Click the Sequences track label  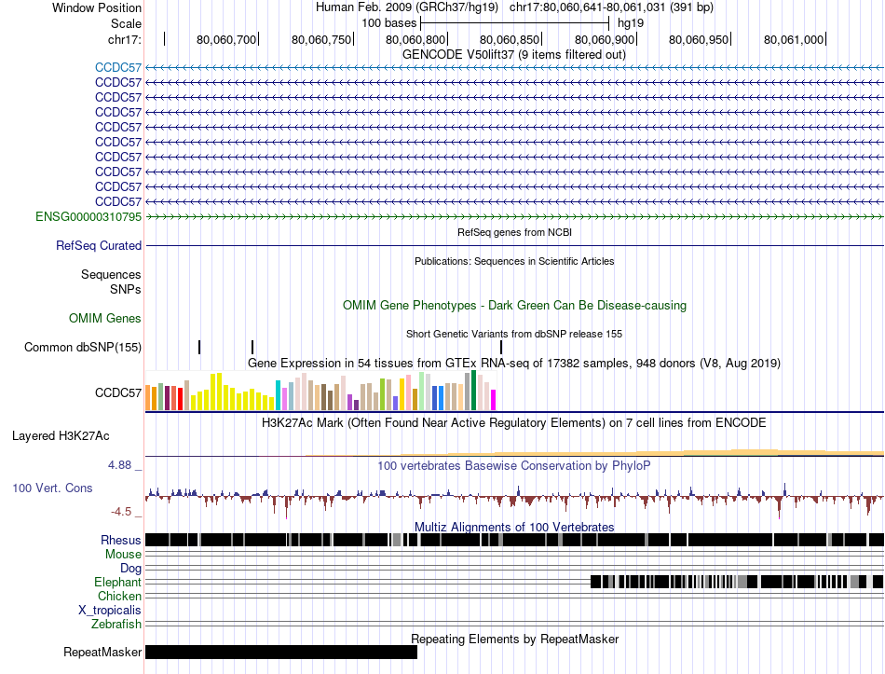(111, 275)
